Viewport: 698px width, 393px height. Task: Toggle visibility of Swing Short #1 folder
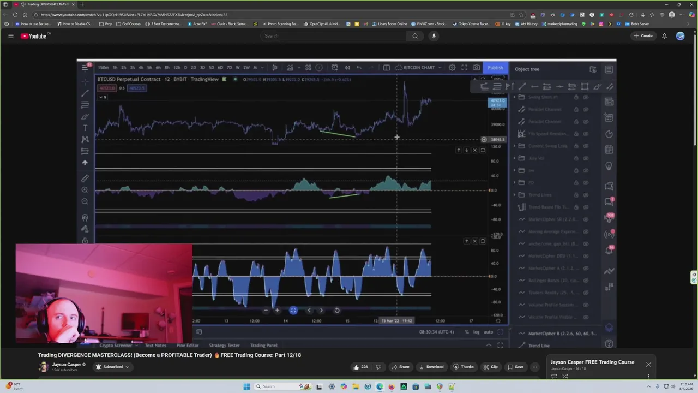pyautogui.click(x=586, y=97)
